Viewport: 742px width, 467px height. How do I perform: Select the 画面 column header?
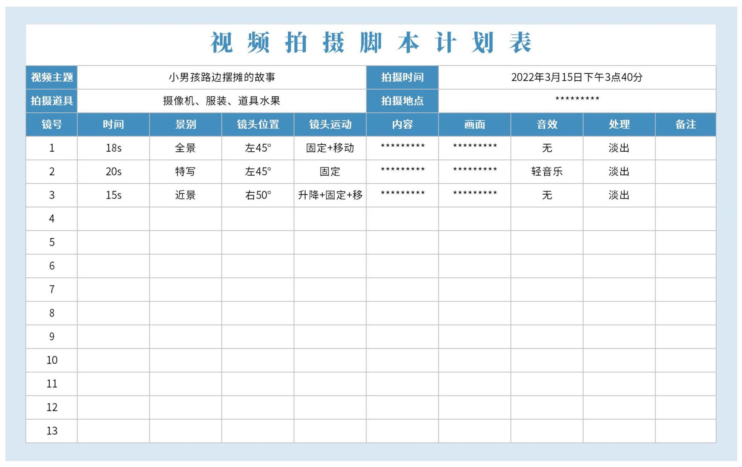(475, 125)
